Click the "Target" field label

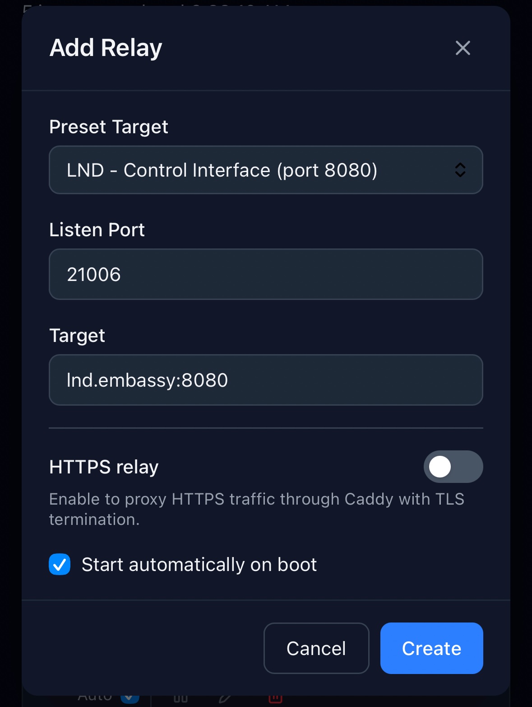tap(77, 336)
